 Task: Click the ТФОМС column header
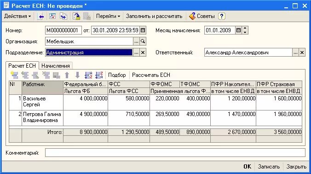195,84
